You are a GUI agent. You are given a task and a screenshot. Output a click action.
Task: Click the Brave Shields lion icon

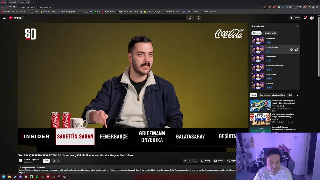(270, 7)
